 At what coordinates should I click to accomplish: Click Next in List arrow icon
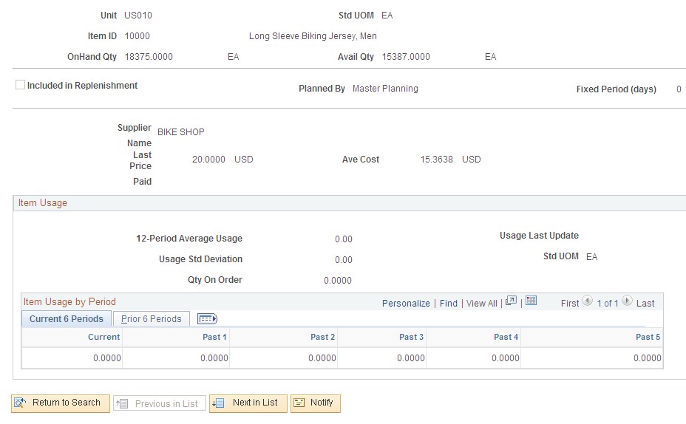218,403
